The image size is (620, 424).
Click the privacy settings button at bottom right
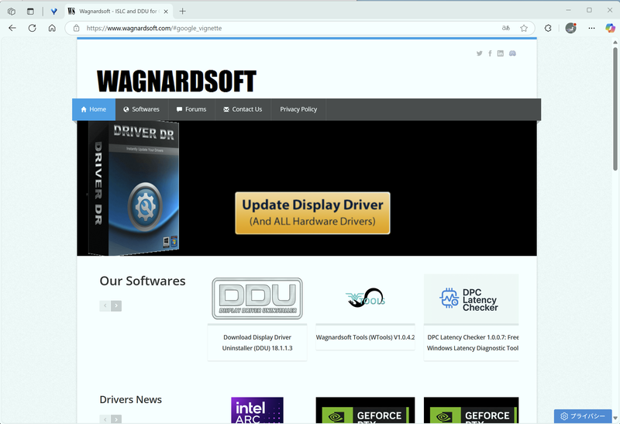tap(583, 416)
